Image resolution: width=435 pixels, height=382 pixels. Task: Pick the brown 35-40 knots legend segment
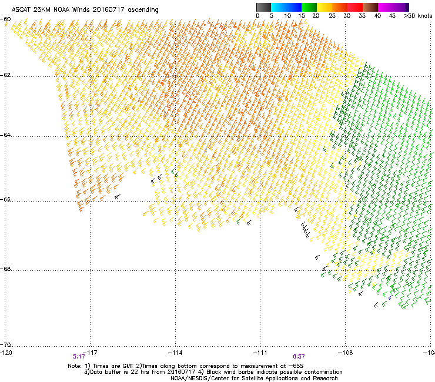(370, 7)
